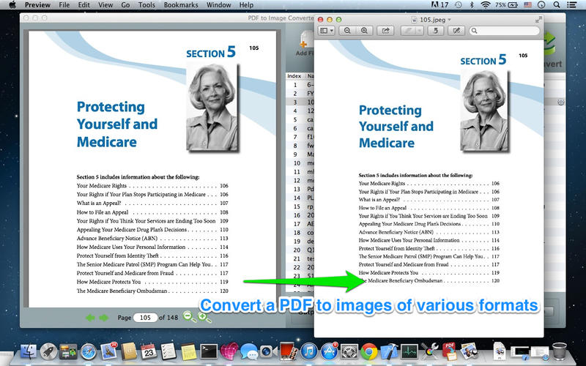
Task: Show the Edit toolbar with the pencil icon
Action: [456, 31]
